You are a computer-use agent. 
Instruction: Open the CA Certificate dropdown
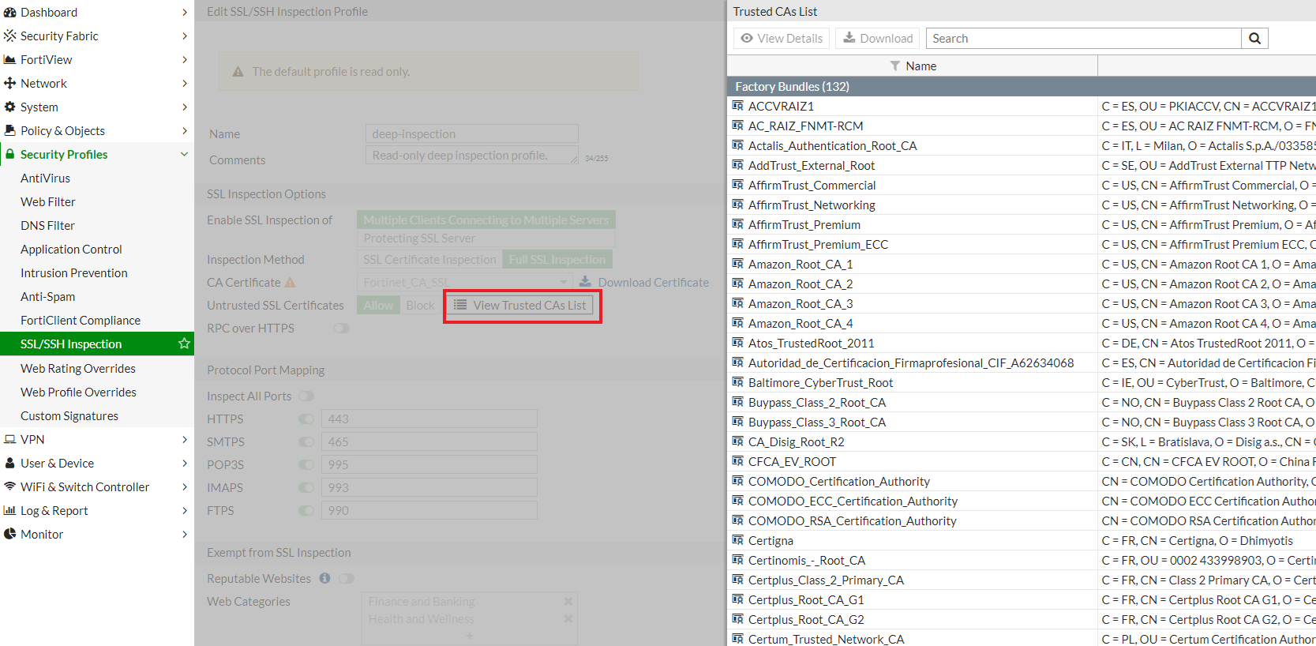click(465, 283)
